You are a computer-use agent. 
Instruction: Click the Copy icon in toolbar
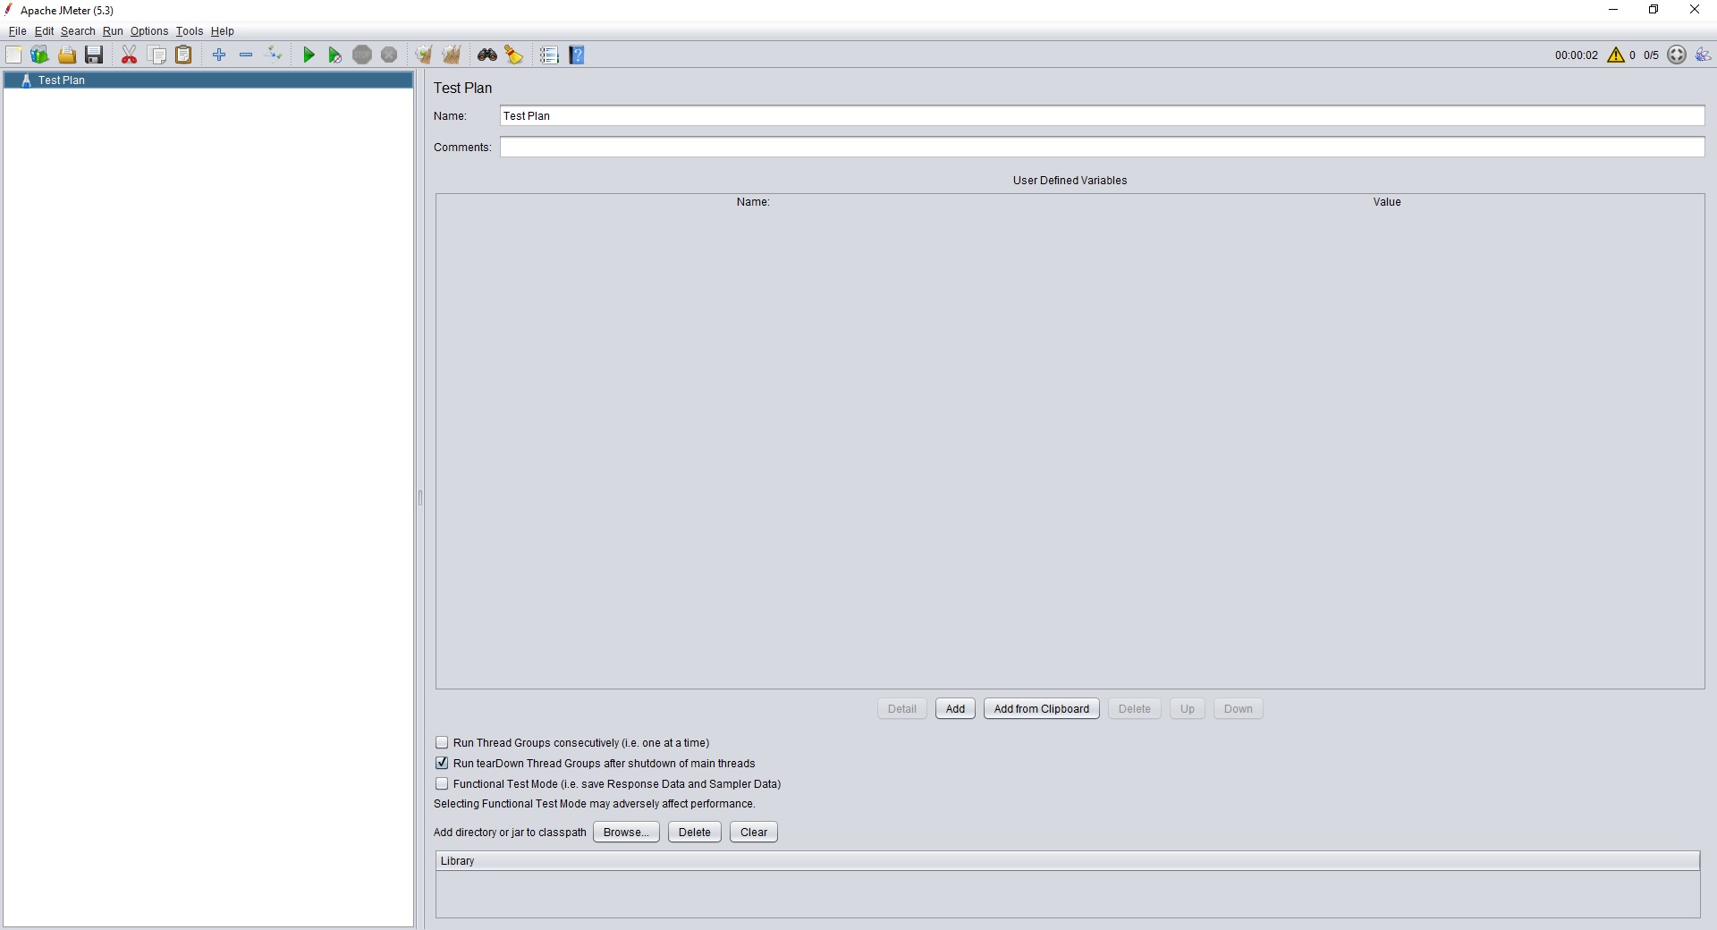156,55
